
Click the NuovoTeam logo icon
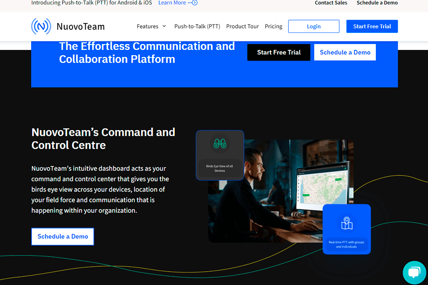(x=41, y=26)
